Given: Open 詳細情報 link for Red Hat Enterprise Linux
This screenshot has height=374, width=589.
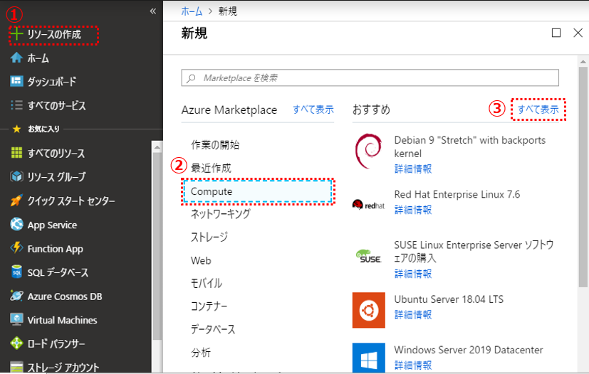Looking at the screenshot, I should point(413,210).
